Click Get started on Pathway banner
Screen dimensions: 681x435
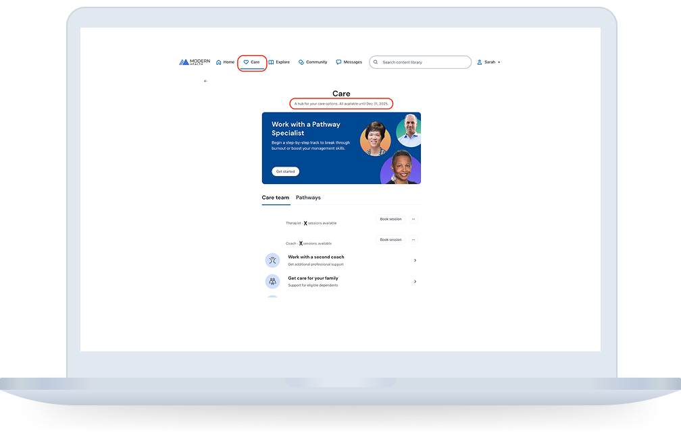coord(285,171)
